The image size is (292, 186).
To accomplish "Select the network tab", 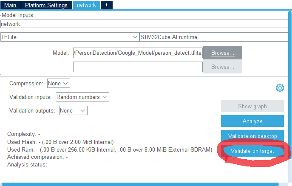I will [x=86, y=5].
